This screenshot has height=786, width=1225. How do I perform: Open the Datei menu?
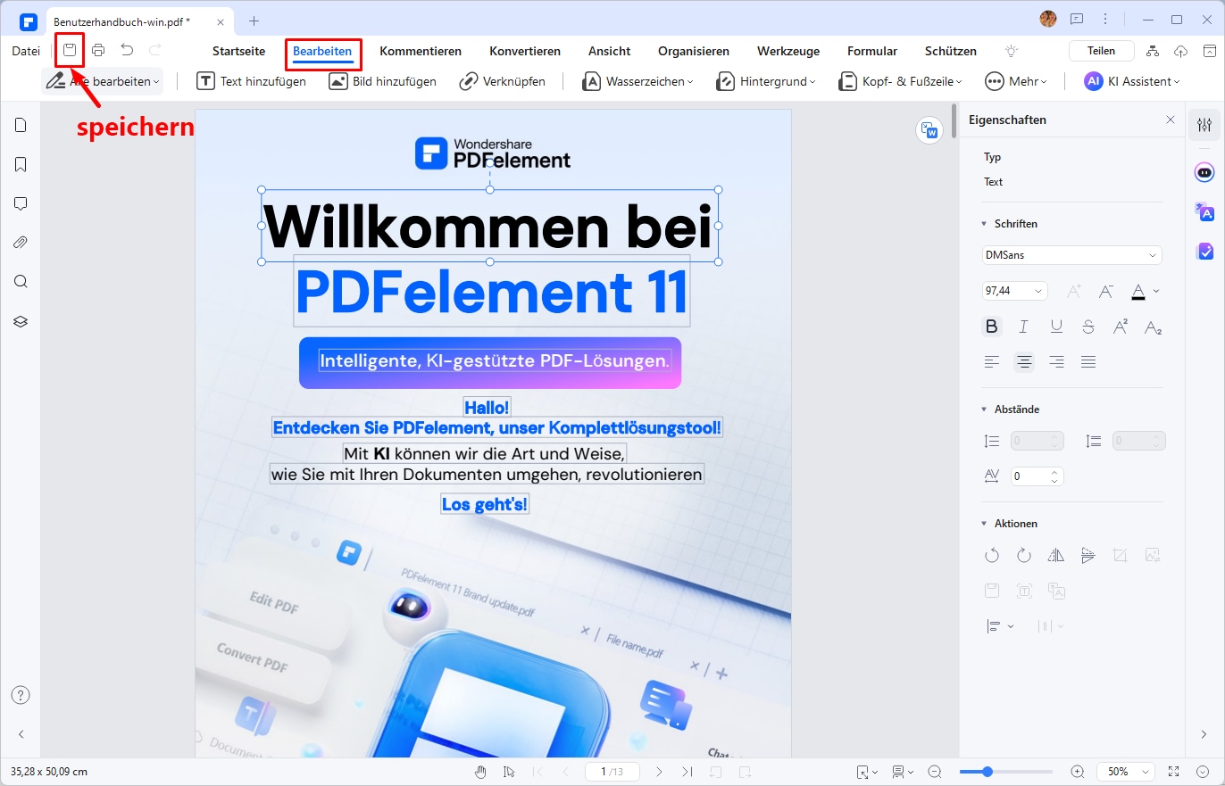[26, 51]
